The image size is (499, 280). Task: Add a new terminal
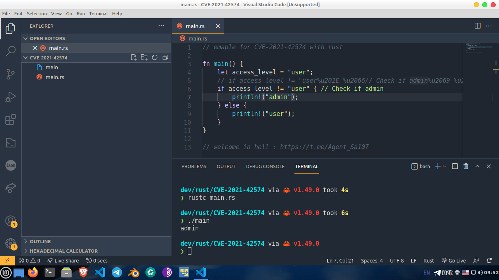[437, 166]
